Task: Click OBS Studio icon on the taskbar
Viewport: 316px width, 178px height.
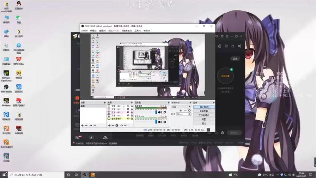Action: [85, 175]
